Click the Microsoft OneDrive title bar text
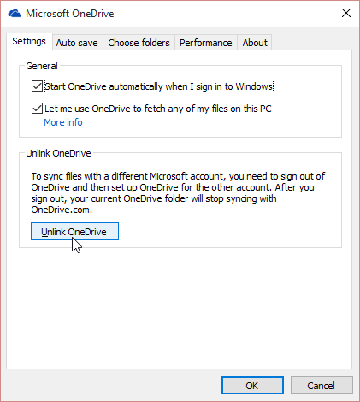360x402 pixels. tap(70, 14)
